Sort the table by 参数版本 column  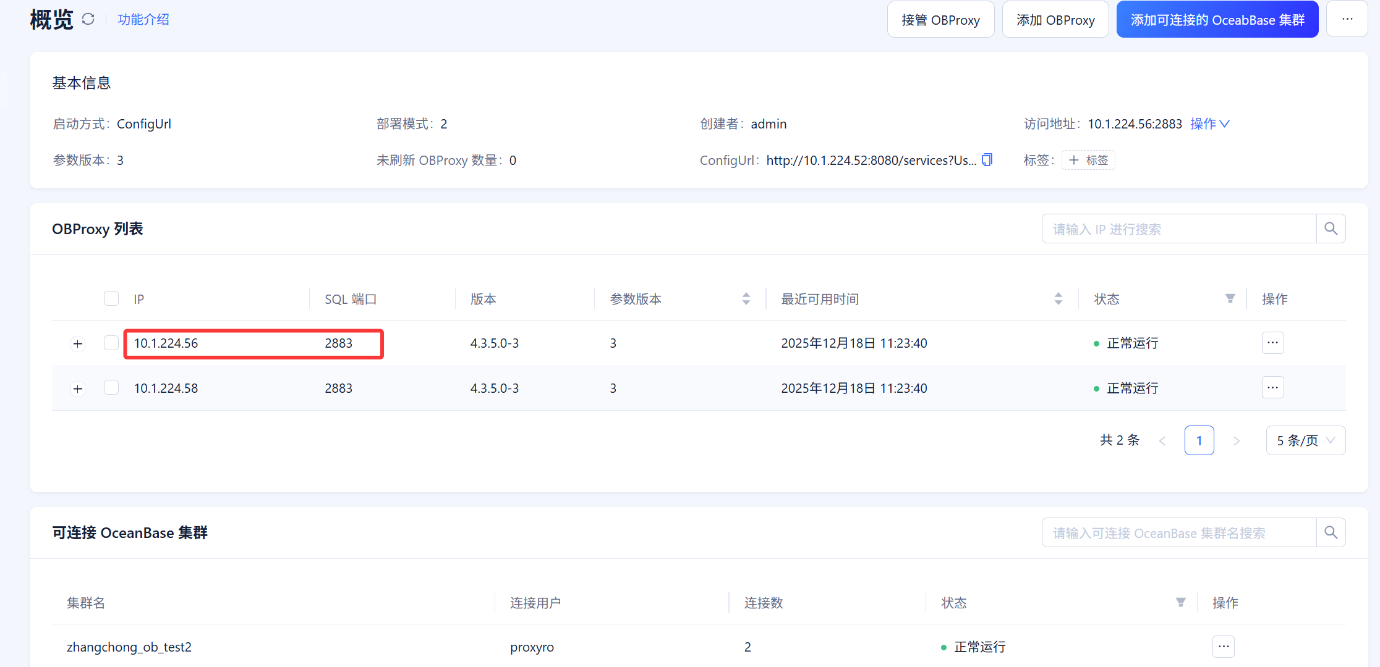pyautogui.click(x=746, y=298)
